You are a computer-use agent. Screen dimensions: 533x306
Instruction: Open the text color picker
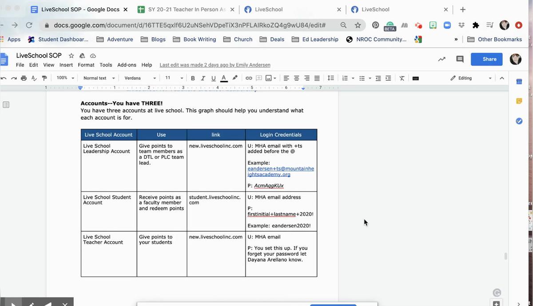tap(224, 78)
